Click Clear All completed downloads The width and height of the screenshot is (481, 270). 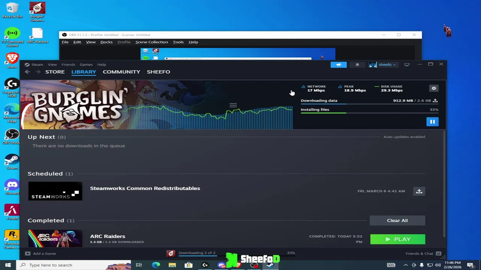click(x=397, y=220)
